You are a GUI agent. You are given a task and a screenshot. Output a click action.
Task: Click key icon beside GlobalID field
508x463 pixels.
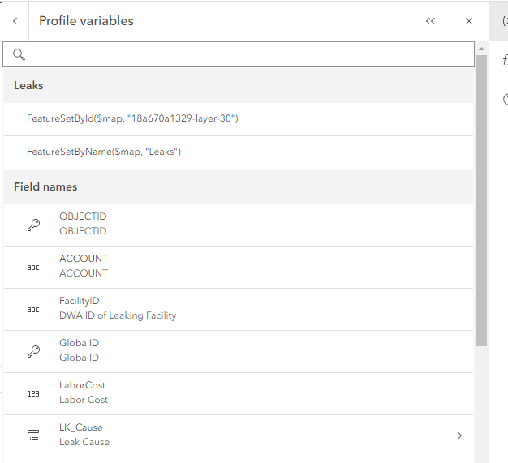click(33, 351)
